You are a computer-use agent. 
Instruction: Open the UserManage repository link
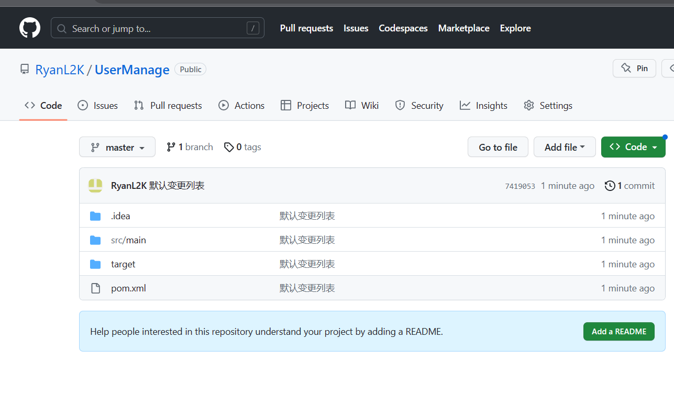[x=132, y=70]
